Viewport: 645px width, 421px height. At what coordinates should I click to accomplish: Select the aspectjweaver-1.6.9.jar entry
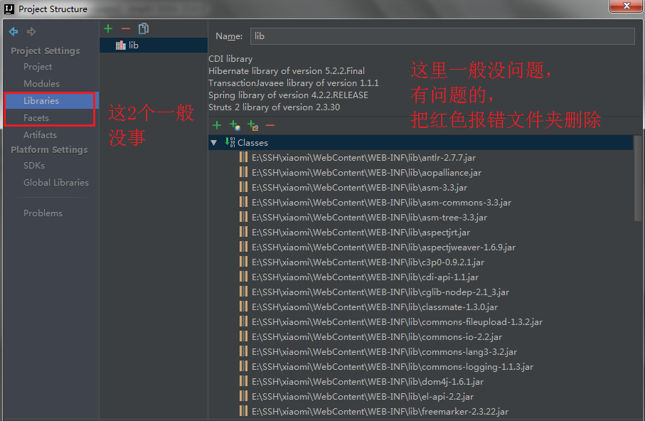(x=383, y=247)
